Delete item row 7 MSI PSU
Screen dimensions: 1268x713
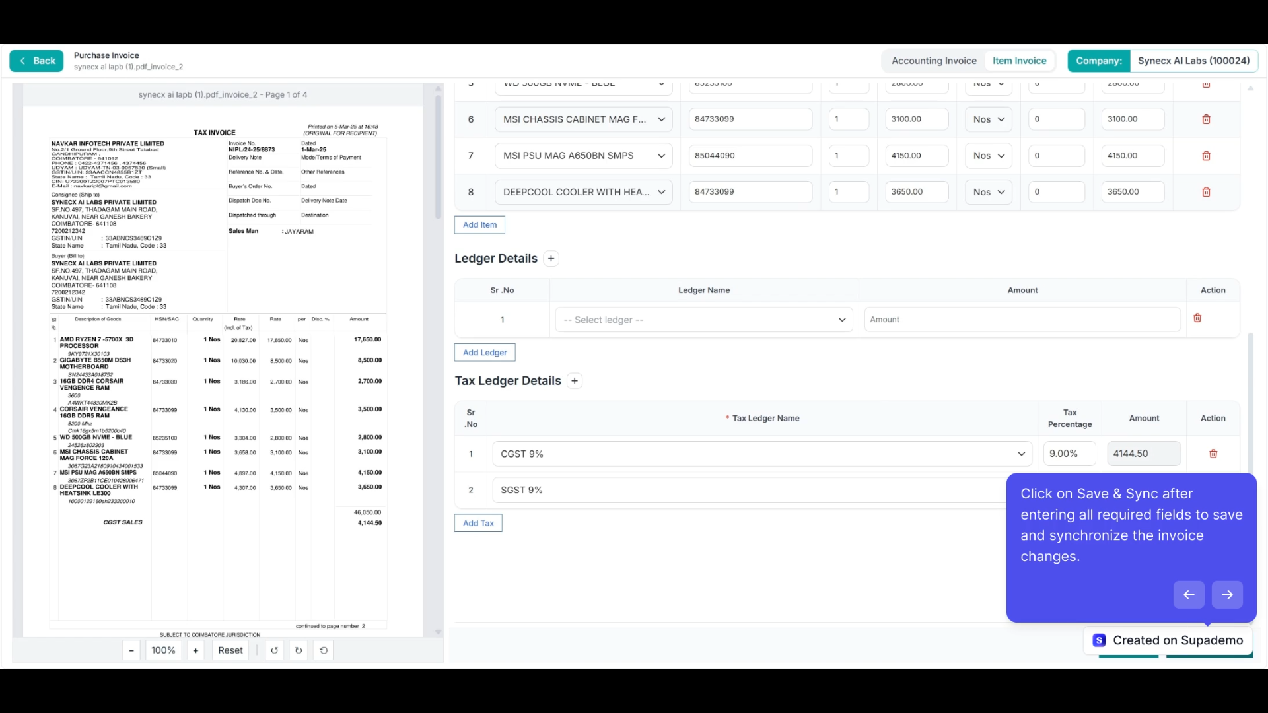1206,156
